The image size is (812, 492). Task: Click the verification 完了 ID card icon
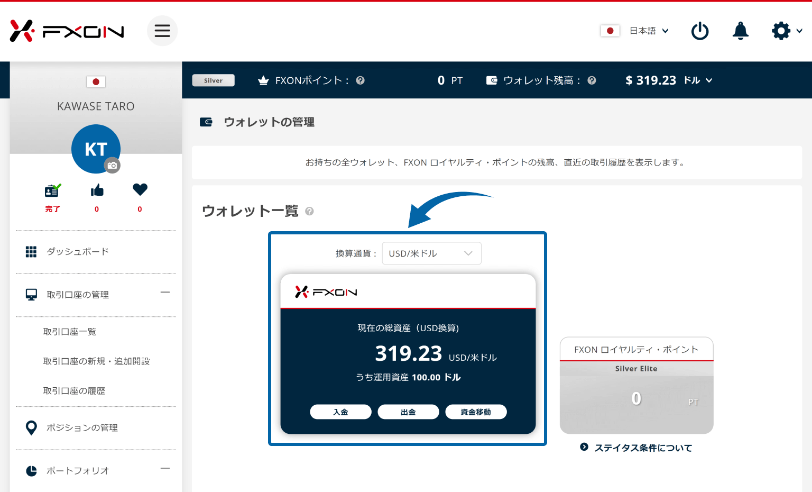coord(52,190)
